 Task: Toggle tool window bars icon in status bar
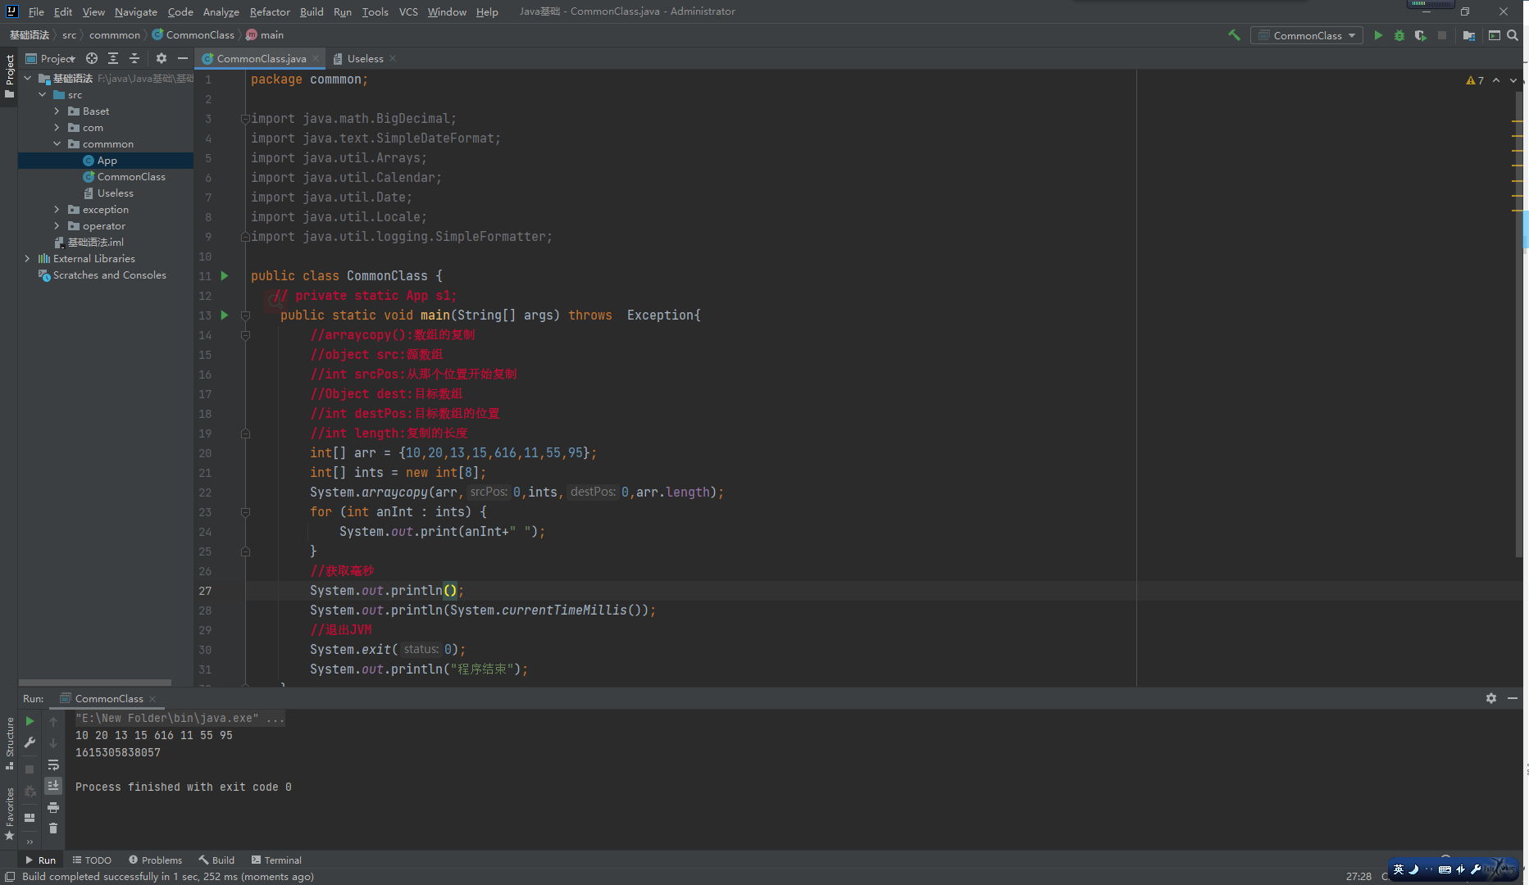pos(10,876)
